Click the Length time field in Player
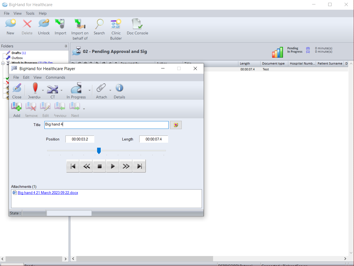The width and height of the screenshot is (354, 266). pos(154,139)
